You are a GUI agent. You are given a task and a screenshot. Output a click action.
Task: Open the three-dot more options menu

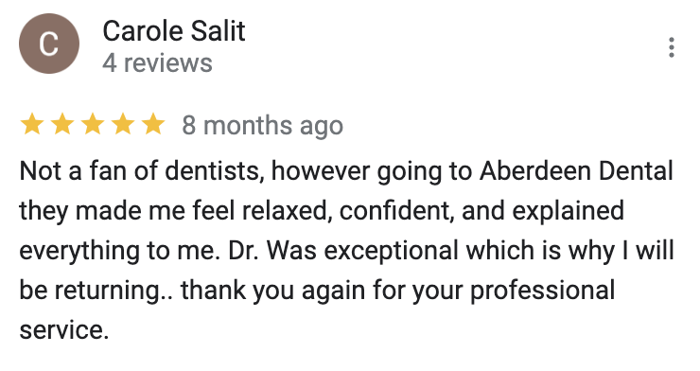671,47
